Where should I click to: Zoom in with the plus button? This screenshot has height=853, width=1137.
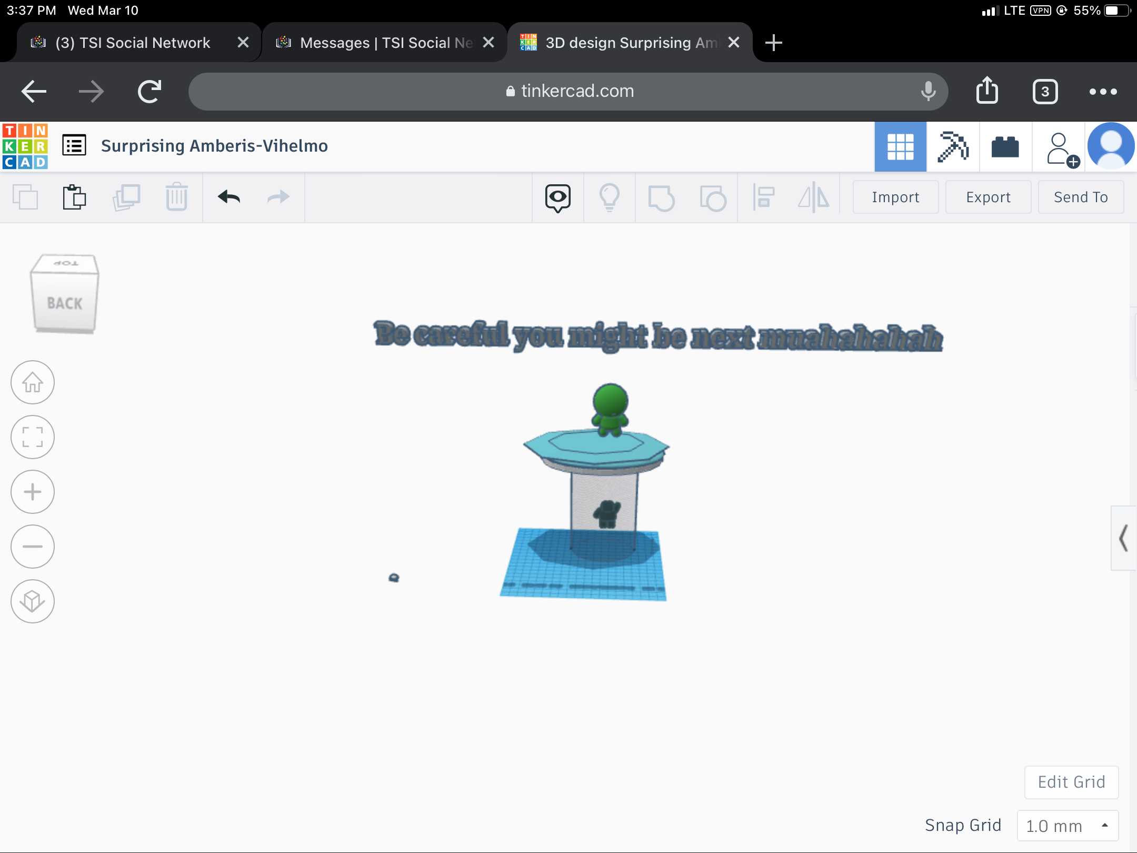click(x=33, y=492)
